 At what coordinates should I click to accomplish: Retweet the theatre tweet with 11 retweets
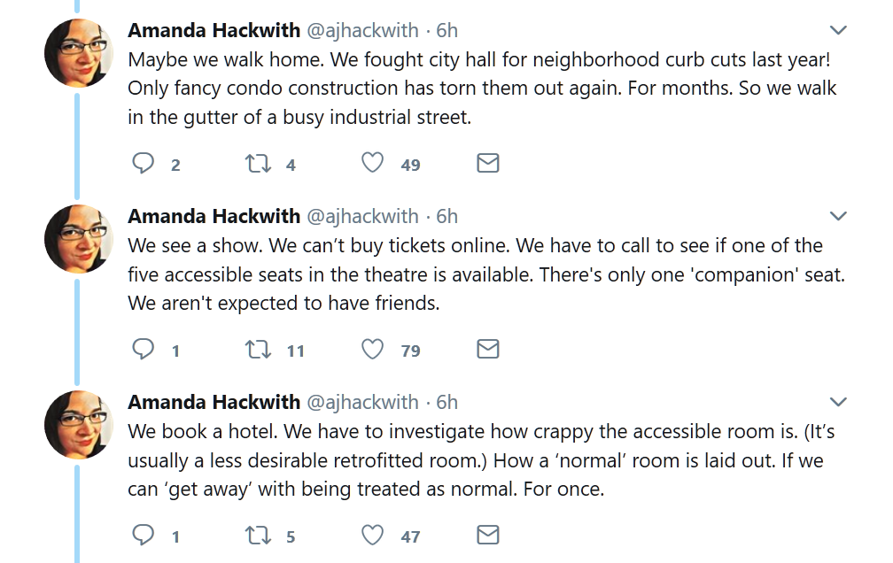[x=256, y=350]
